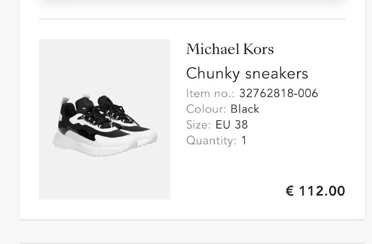Click the Michael Kors brand name
This screenshot has height=244, width=372.
pyautogui.click(x=230, y=49)
